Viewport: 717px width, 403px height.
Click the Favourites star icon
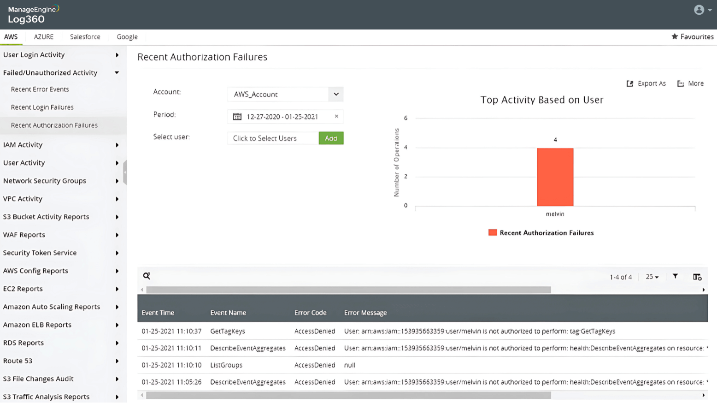click(674, 36)
